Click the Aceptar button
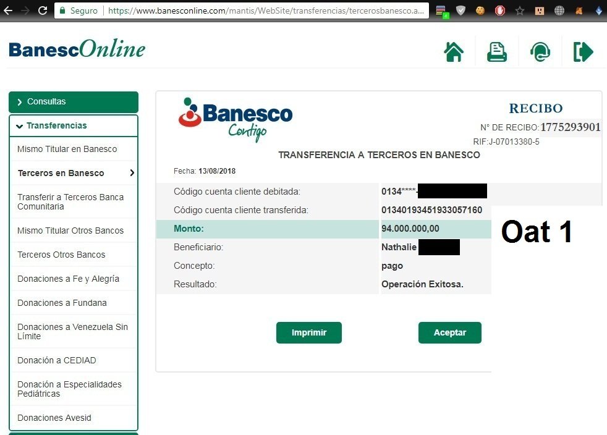Screen dimensions: 607x435 [x=450, y=332]
